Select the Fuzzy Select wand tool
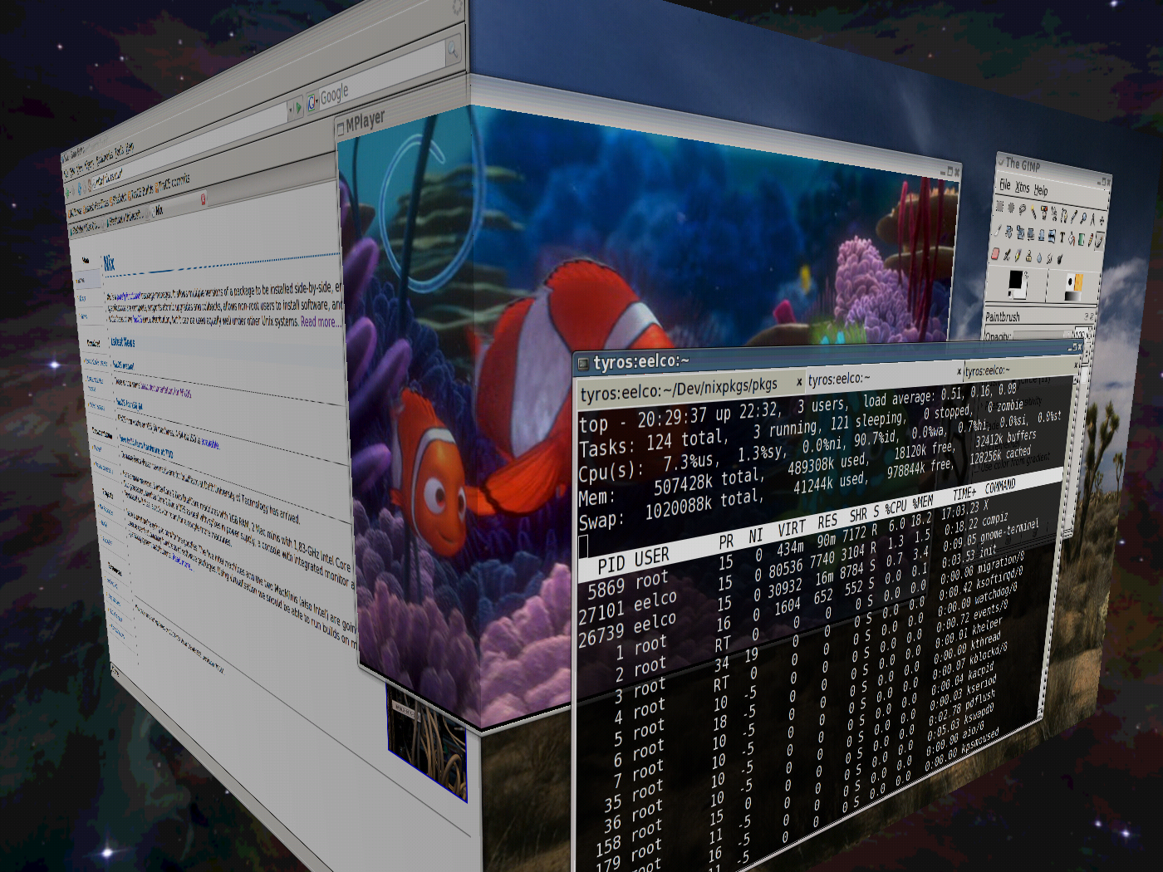 (x=1034, y=213)
